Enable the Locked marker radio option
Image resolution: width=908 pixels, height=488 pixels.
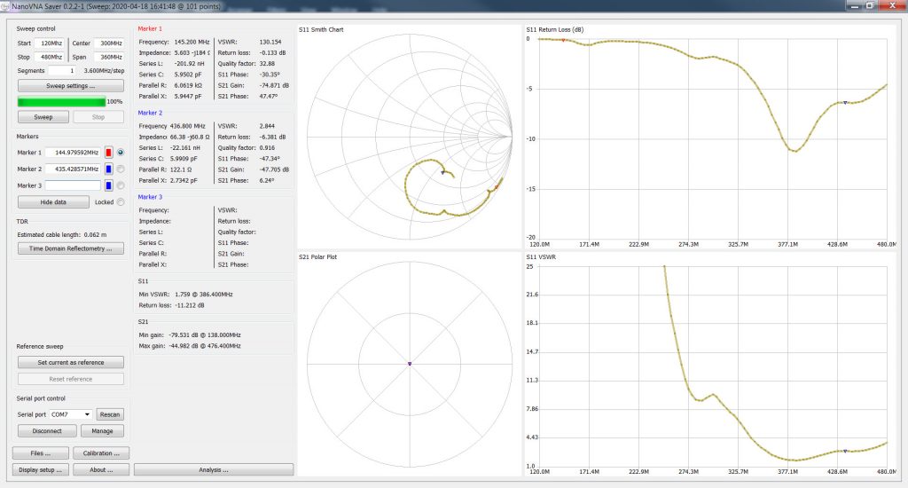click(121, 202)
